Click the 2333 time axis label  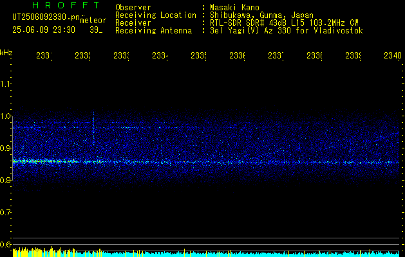pyautogui.click(x=121, y=55)
